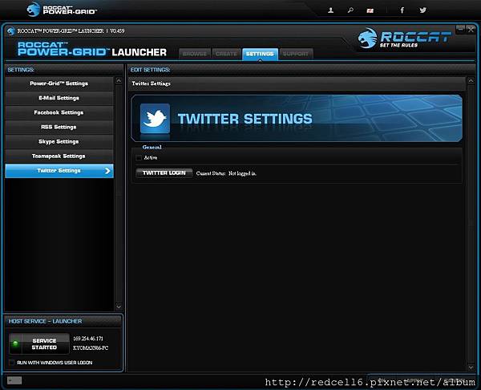Toggle Run With Windows User Logon checkbox
Screen dimensions: 481x390
(x=11, y=363)
